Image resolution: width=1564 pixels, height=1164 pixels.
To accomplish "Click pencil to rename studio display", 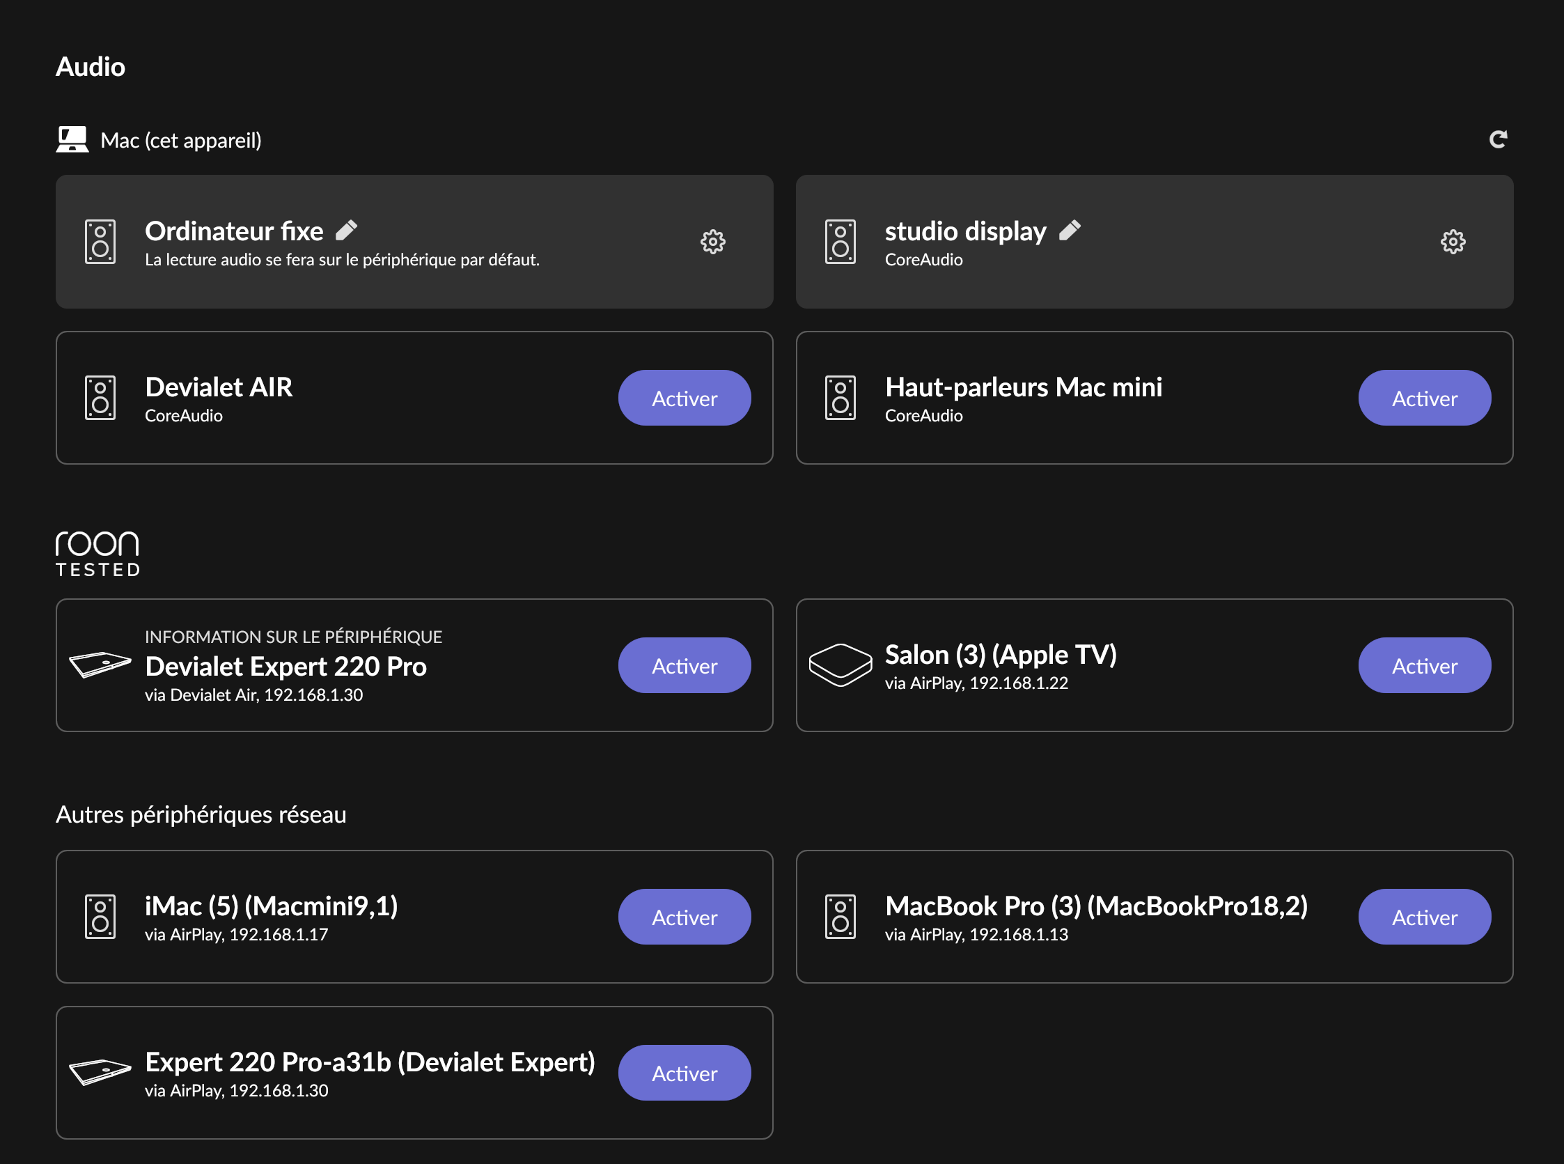I will click(x=1070, y=230).
